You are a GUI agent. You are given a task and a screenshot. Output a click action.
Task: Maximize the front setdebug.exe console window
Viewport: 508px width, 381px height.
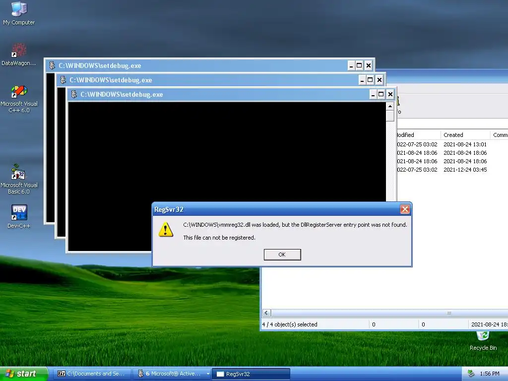(x=381, y=94)
